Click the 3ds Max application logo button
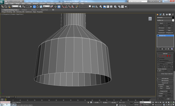Screen dimensions: 175x106 tap(2, 2)
